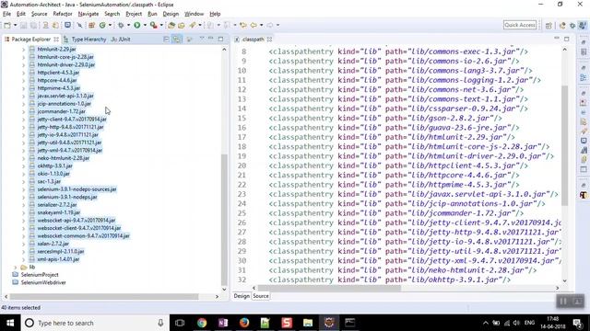The image size is (590, 331).
Task: Click the Save All toolbar icon
Action: point(33,25)
